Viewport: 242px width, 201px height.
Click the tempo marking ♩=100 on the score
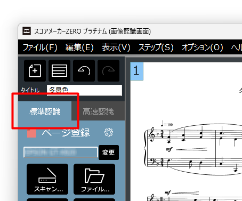tap(167, 124)
